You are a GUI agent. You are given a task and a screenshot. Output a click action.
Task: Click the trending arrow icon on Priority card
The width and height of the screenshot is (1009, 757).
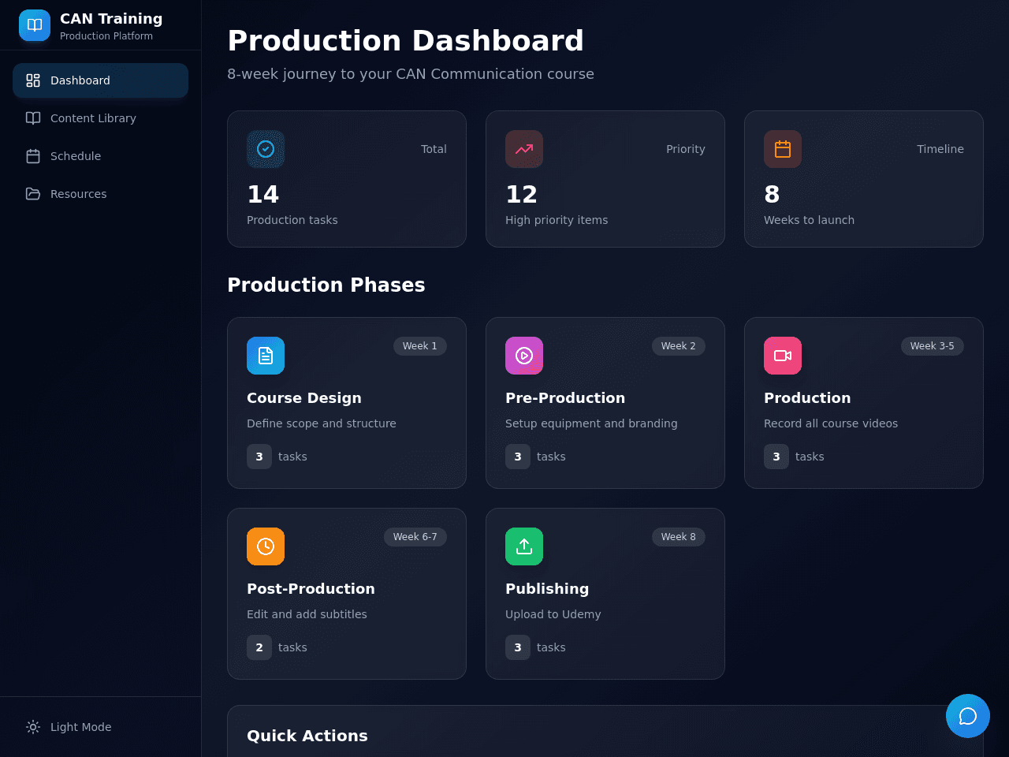(x=524, y=149)
